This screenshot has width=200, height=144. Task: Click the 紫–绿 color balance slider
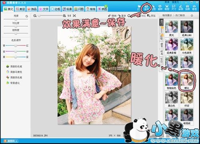click(16, 51)
